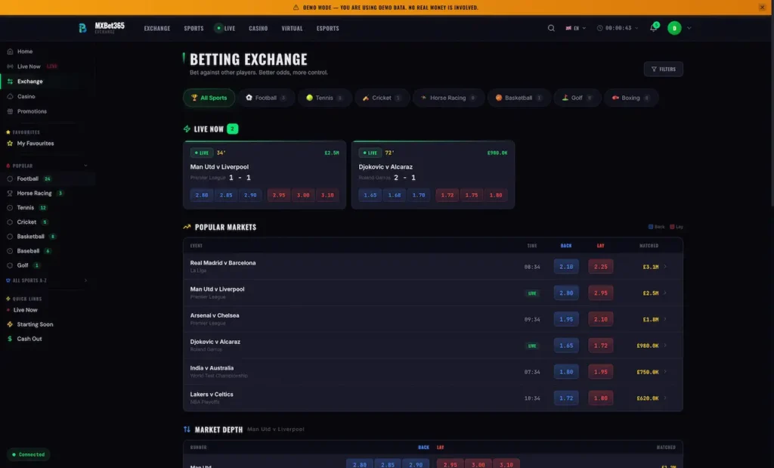Go to Live in top navigation

click(x=225, y=28)
